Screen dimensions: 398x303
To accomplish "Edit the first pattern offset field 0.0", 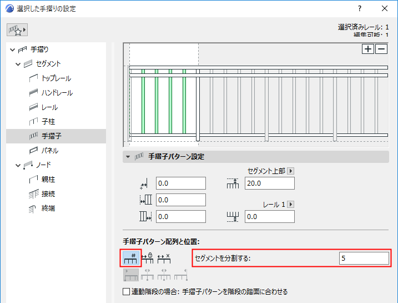I will click(181, 183).
